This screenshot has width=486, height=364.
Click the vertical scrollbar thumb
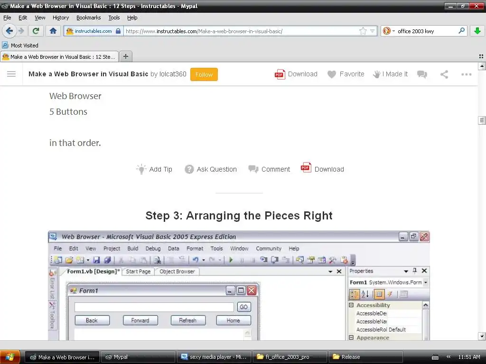coord(482,120)
